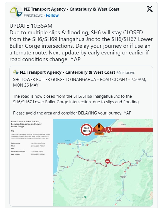Click the Road Closure details panel title

pos(26,124)
